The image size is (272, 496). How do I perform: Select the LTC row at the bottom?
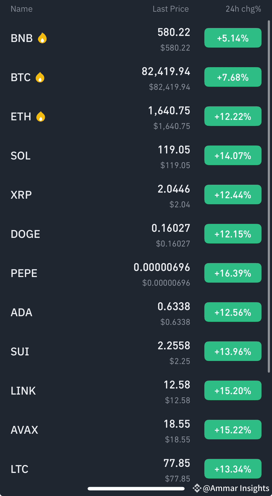pos(136,469)
